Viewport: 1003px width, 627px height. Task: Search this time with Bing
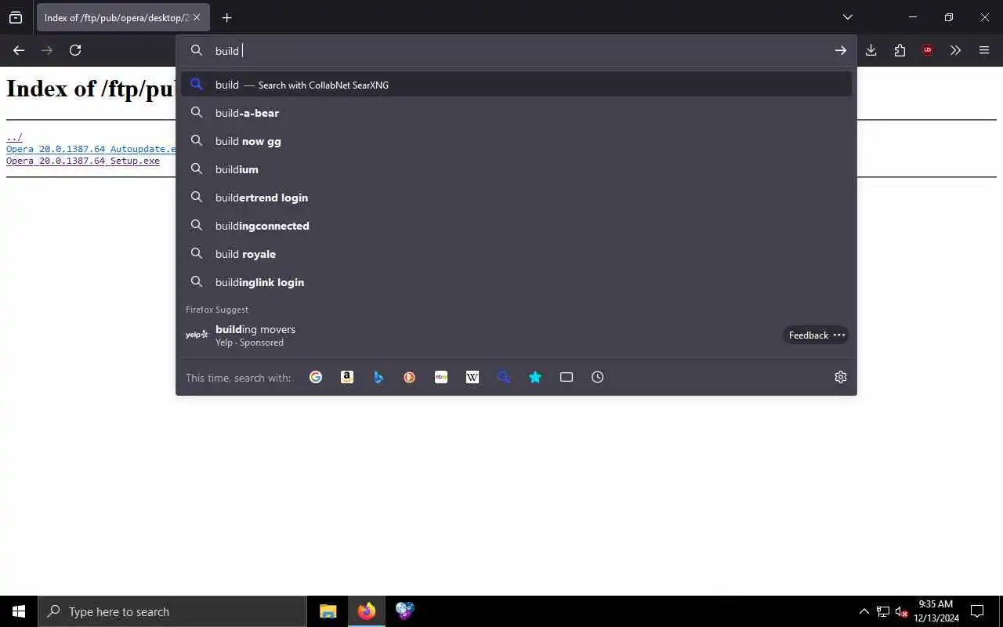tap(378, 377)
